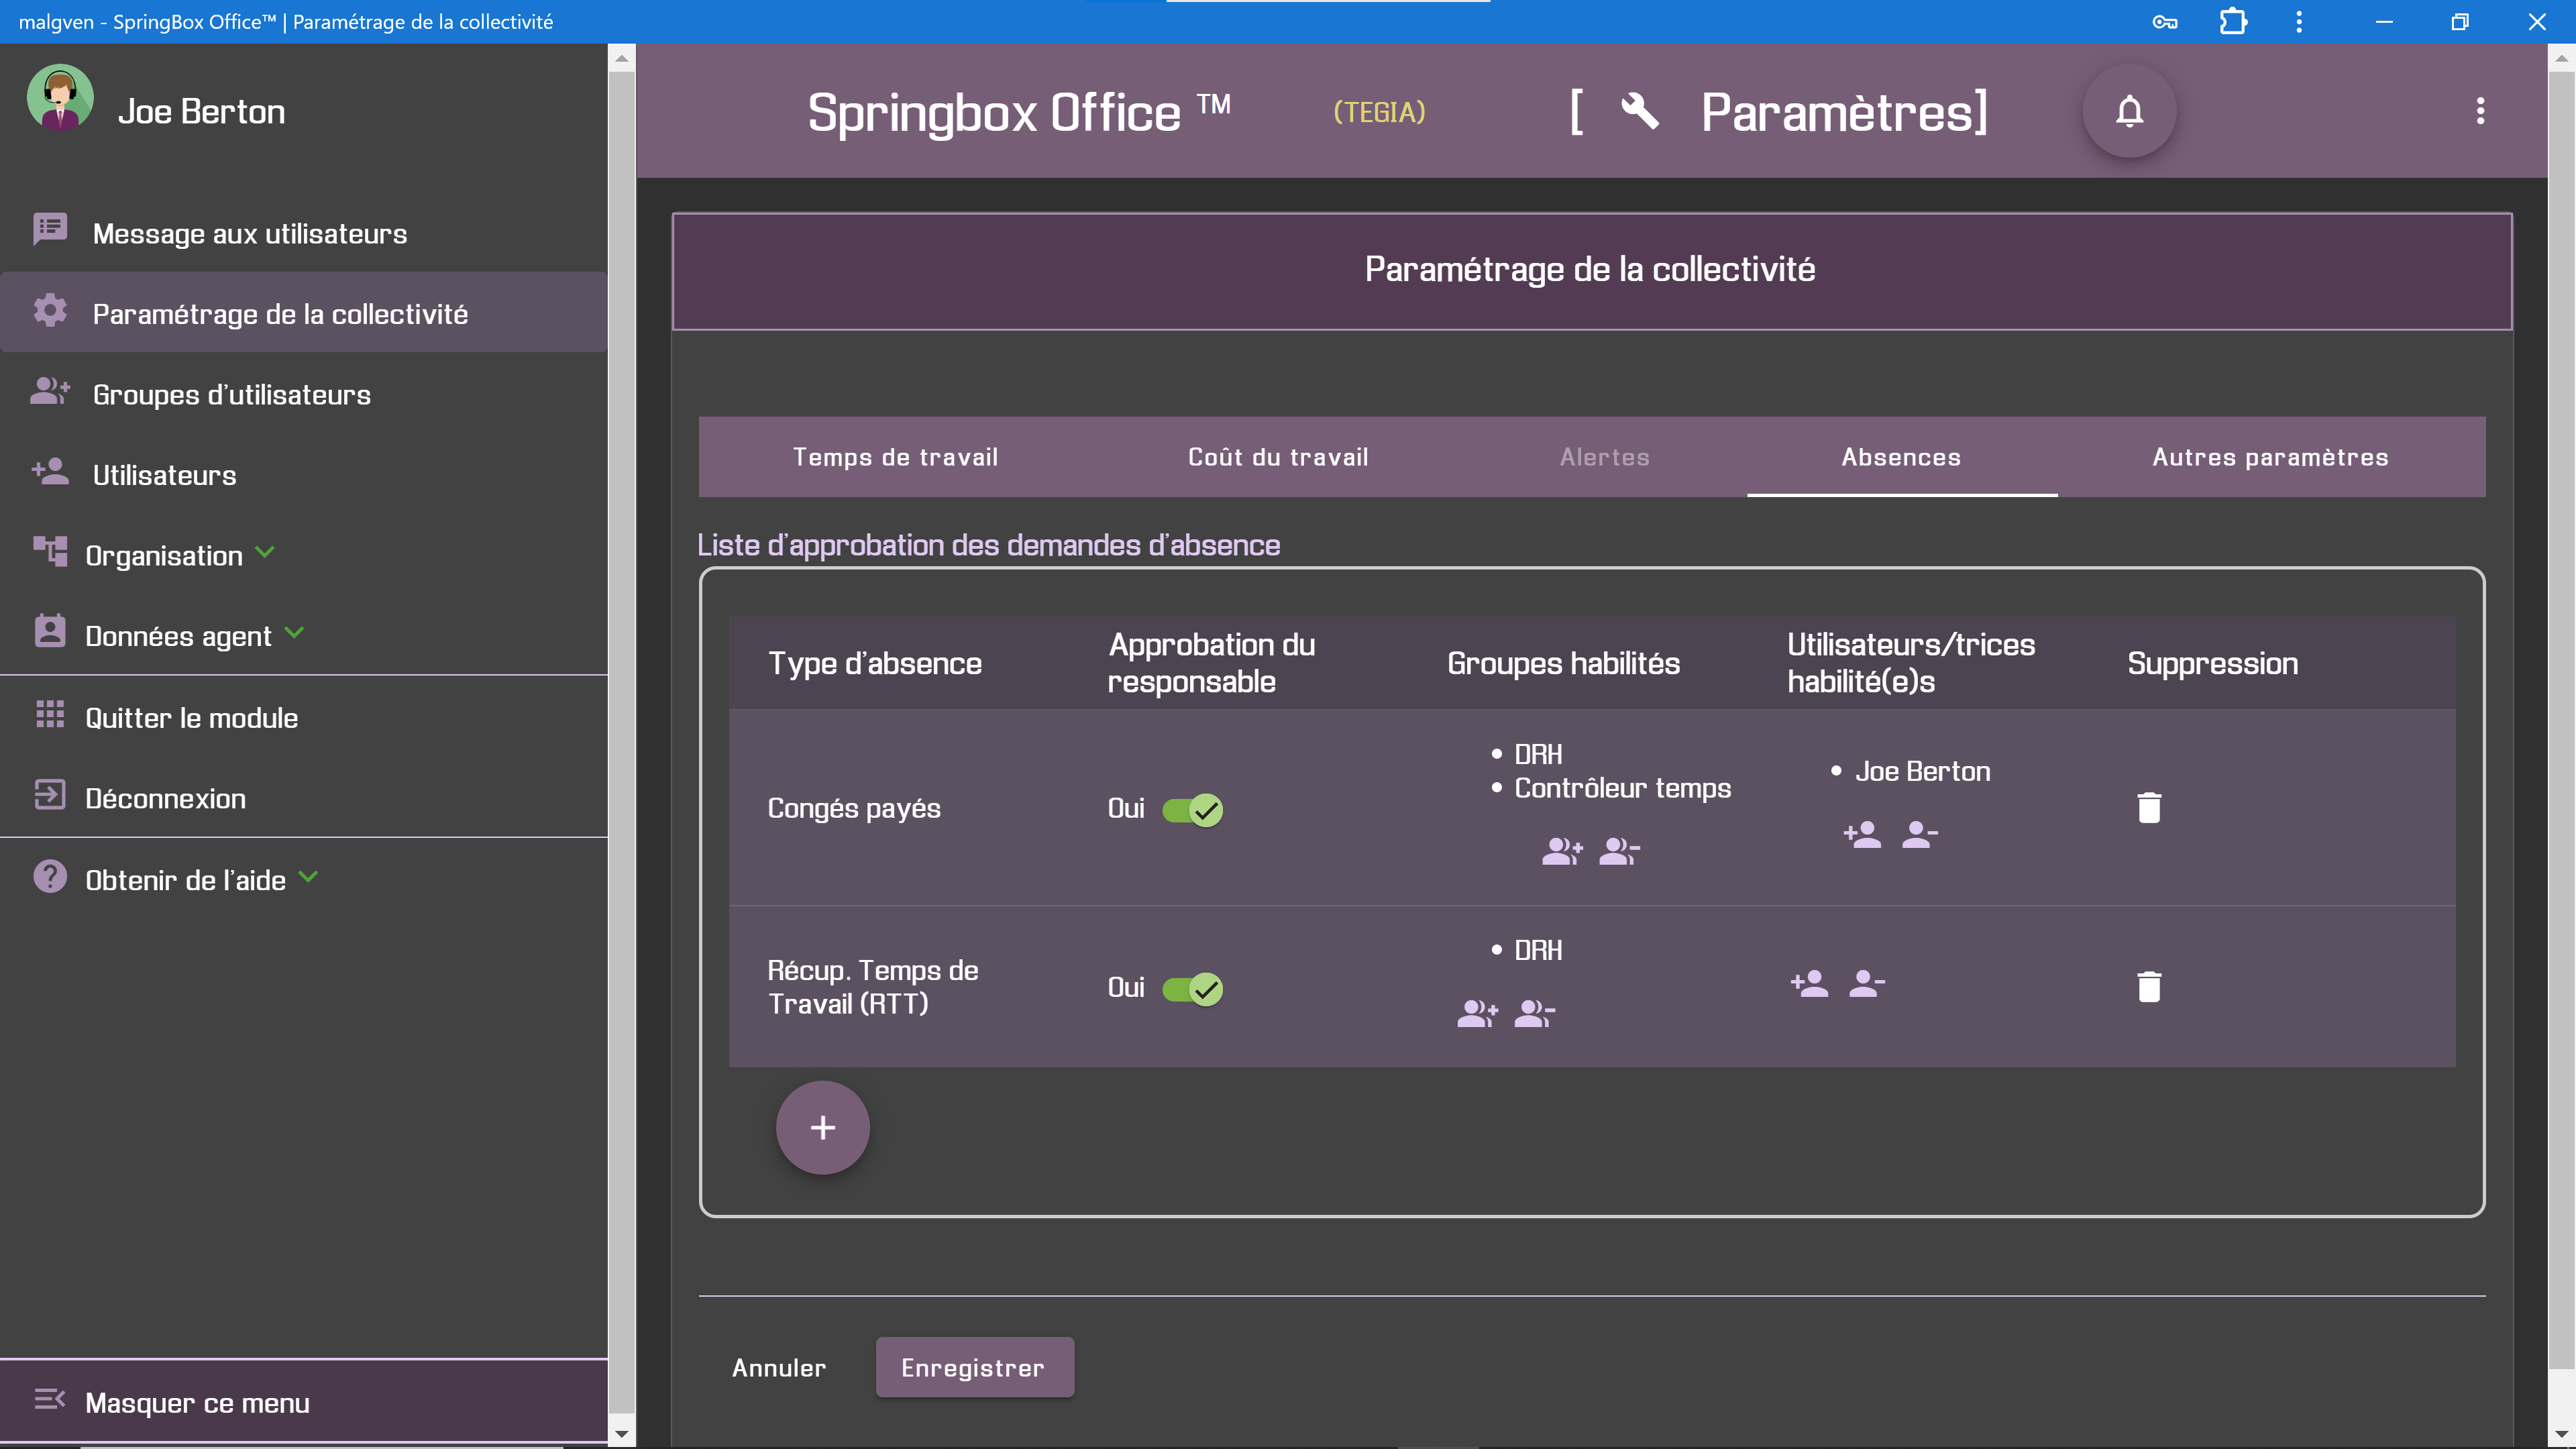The image size is (2576, 1449).
Task: Click the sidebar scrollbar down arrow
Action: click(x=621, y=1435)
